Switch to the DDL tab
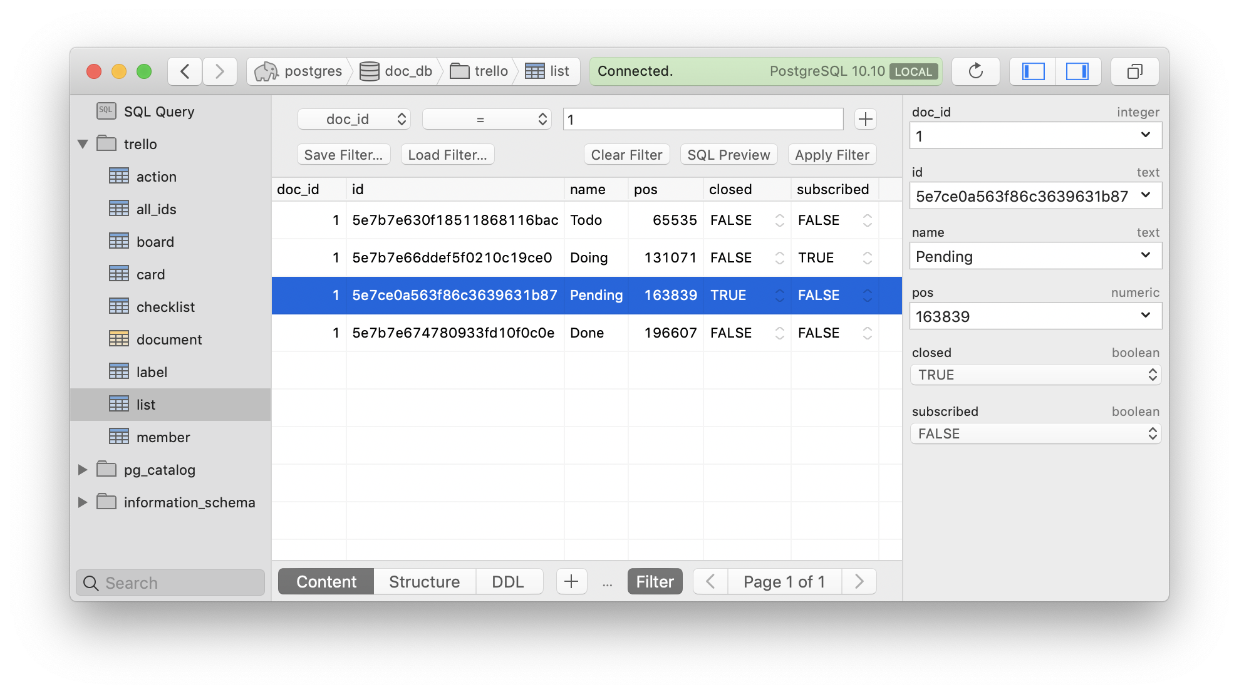This screenshot has width=1239, height=694. point(507,581)
